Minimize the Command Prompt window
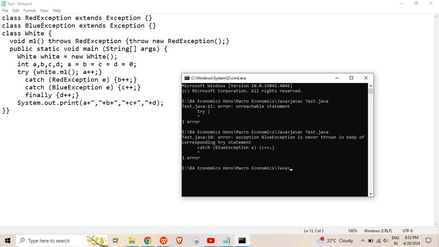439x247 pixels. (337, 78)
